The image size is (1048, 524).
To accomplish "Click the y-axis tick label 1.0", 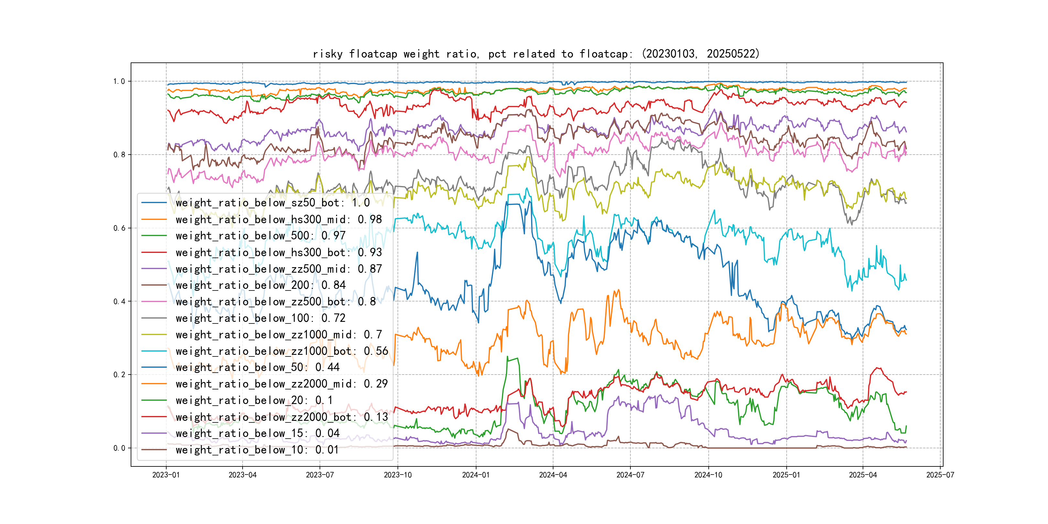I will click(119, 82).
